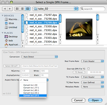Enable the Override DPX File TC checkbox
This screenshot has height=105, width=107.
(88, 69)
